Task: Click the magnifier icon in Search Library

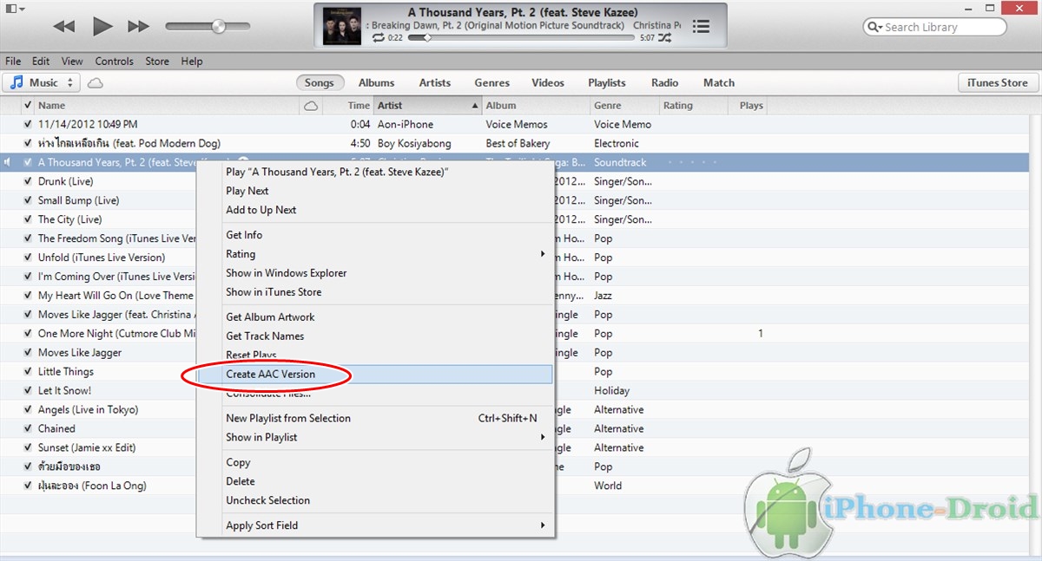Action: coord(874,27)
